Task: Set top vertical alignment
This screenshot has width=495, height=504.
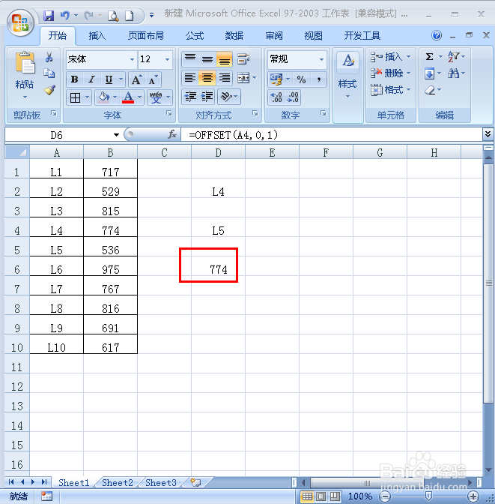Action: pyautogui.click(x=190, y=59)
